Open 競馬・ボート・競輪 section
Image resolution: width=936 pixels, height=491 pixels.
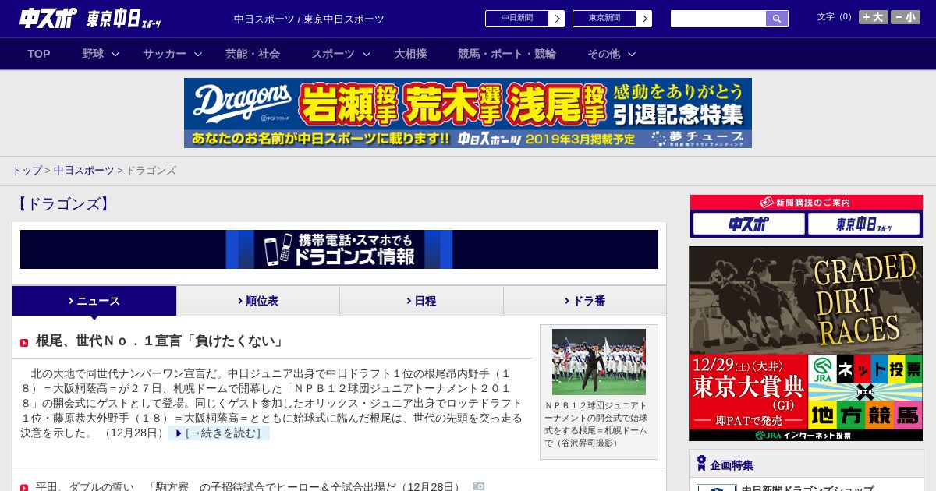pyautogui.click(x=507, y=54)
